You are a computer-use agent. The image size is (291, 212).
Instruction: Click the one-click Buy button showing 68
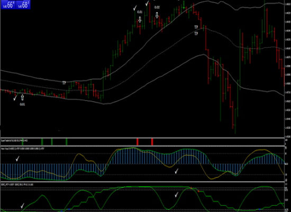tap(23, 5)
